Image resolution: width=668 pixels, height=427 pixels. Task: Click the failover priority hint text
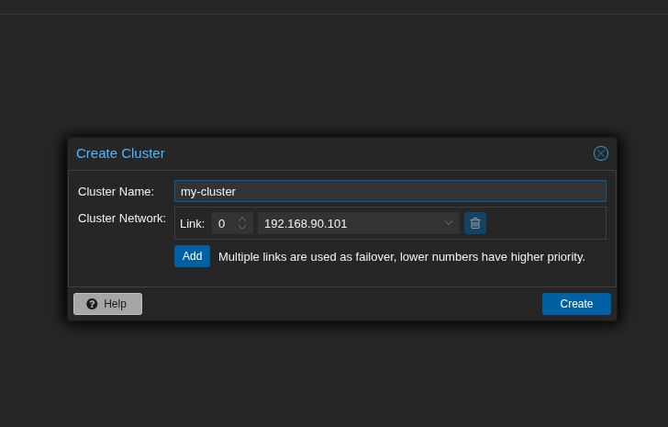coord(401,256)
